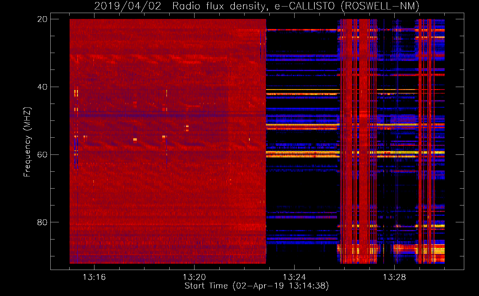The height and width of the screenshot is (296, 479).
Task: Click the 13:16 time tick label
Action: [x=94, y=277]
